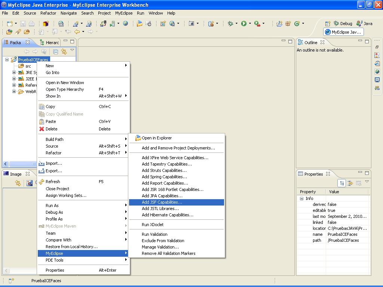This screenshot has width=383, height=287.
Task: Choose Build Path from context menu
Action: point(83,139)
